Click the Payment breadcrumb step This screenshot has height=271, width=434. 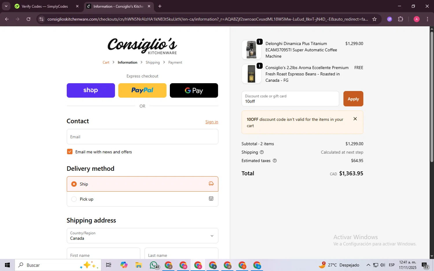[175, 62]
